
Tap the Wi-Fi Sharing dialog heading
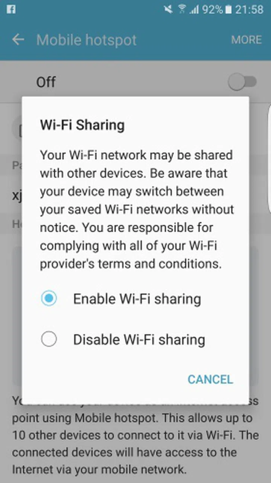click(82, 125)
